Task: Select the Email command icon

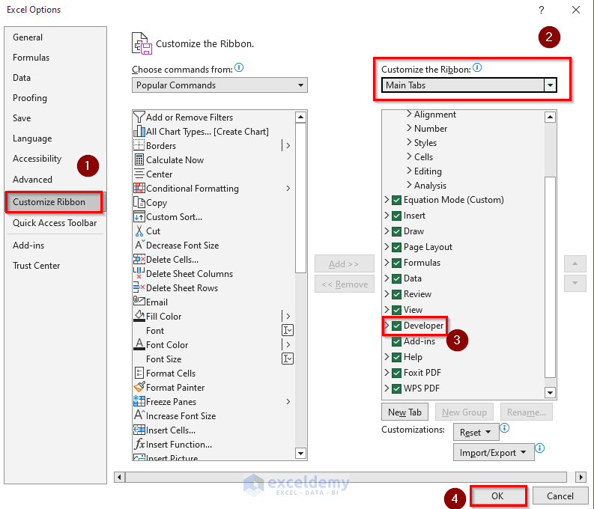Action: point(139,302)
